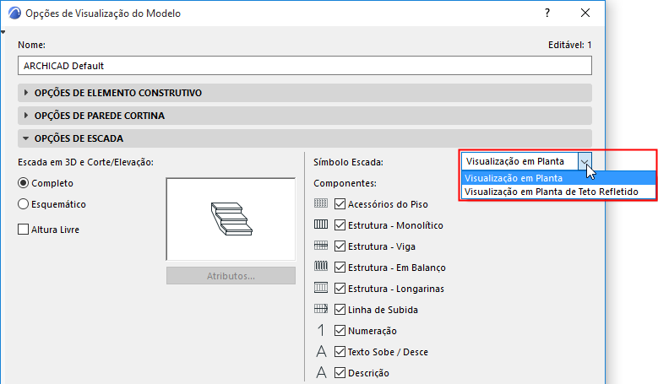Expand Opções de Parede Cortina section
Screen dimensions: 658x384
click(x=305, y=116)
